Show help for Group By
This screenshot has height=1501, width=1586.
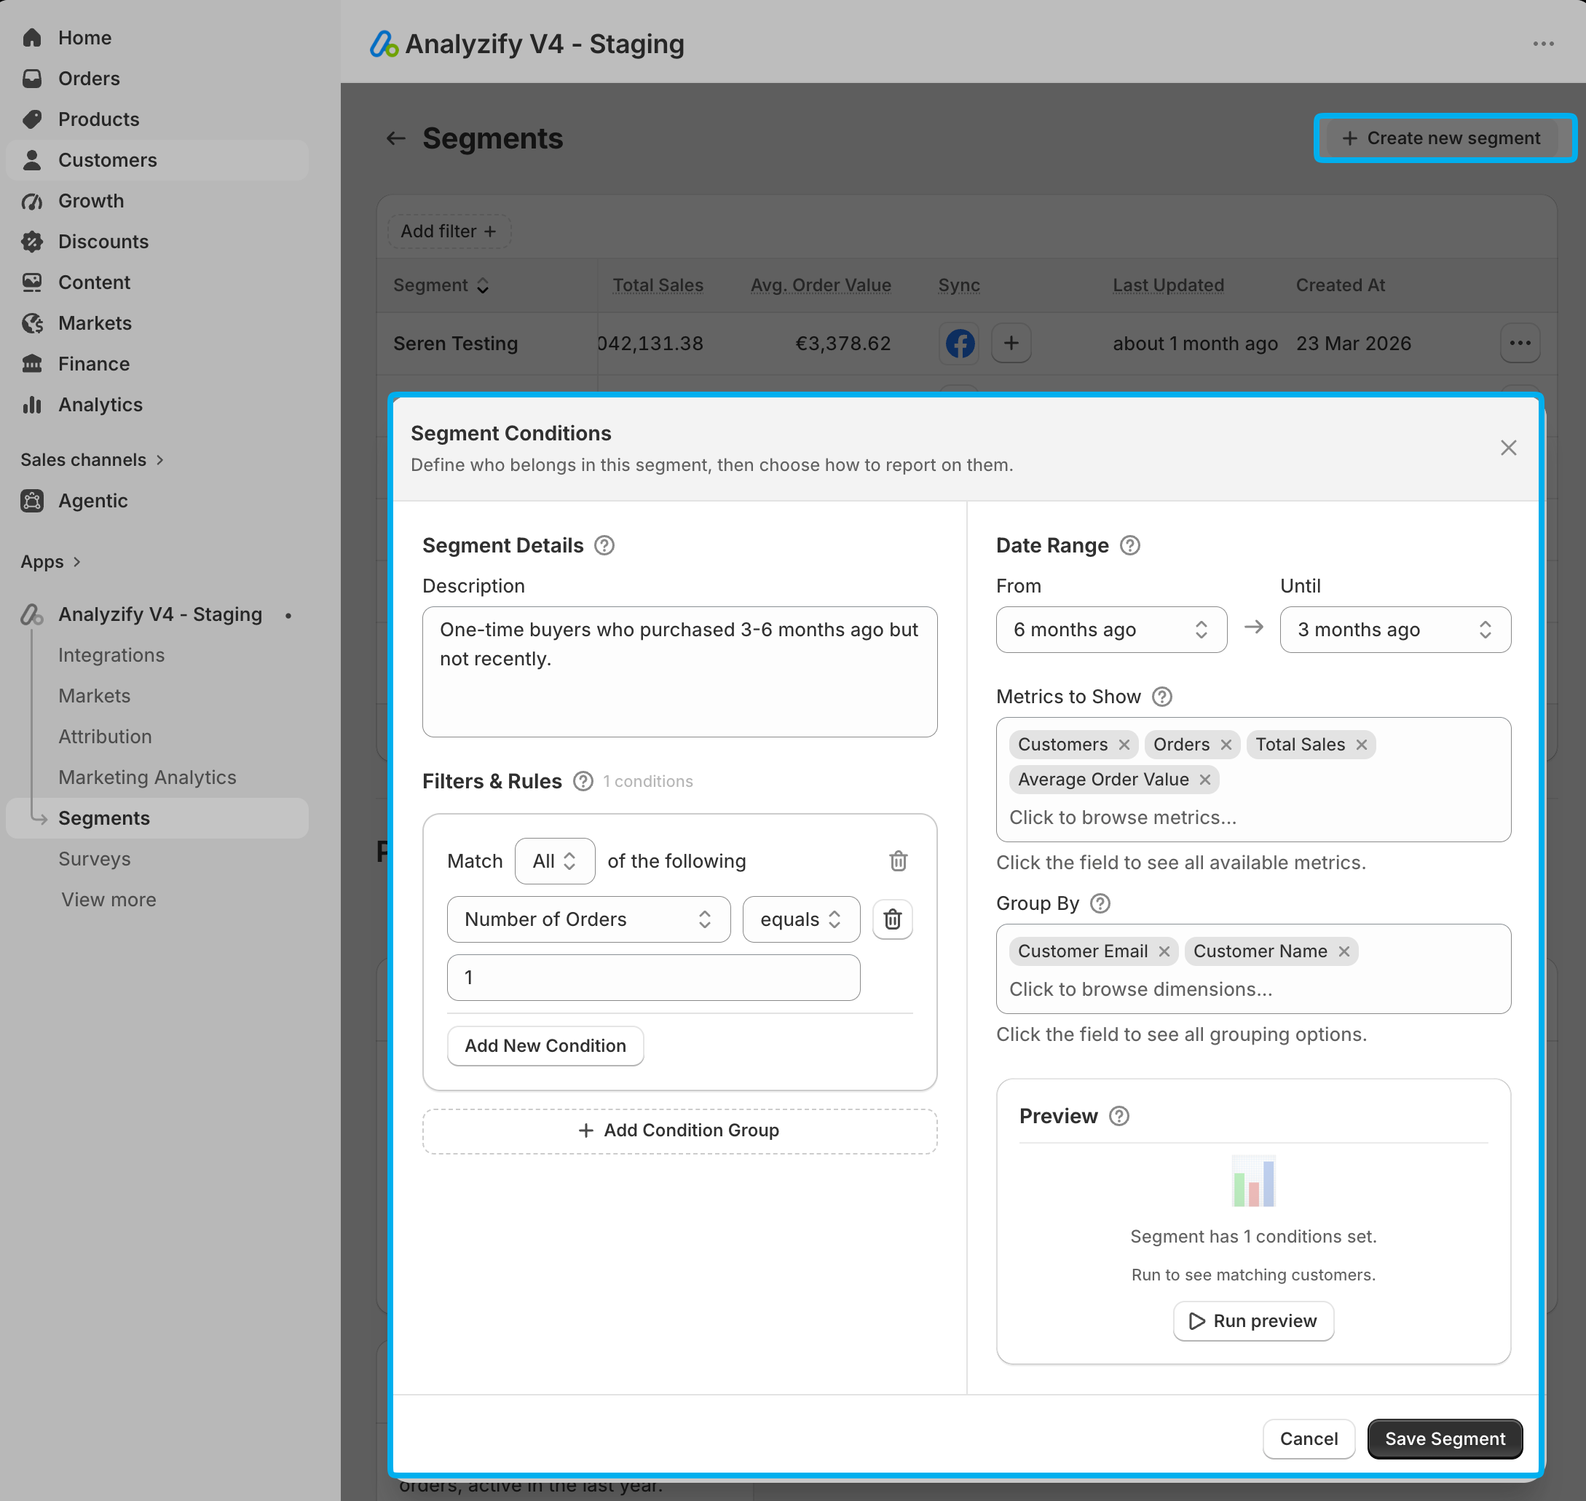click(x=1100, y=904)
